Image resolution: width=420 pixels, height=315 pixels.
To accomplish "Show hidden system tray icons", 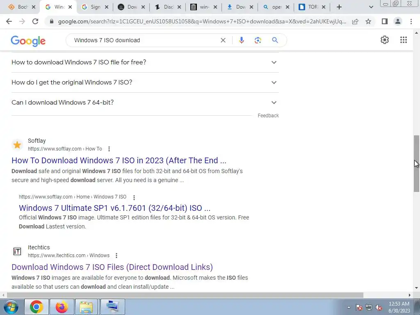I will pyautogui.click(x=349, y=307).
